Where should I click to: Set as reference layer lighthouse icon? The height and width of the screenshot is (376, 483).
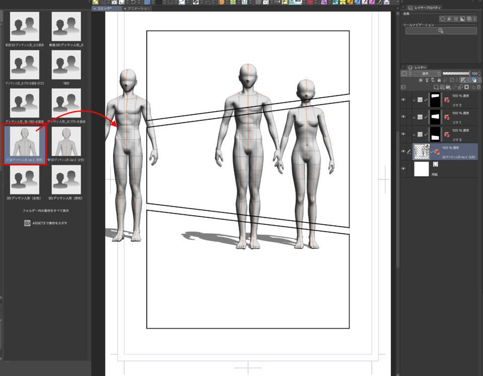[427, 80]
